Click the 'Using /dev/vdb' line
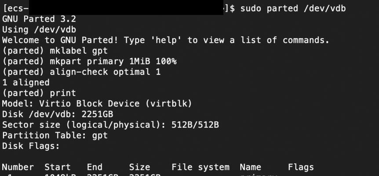Viewport: 379px width, 176px height. pyautogui.click(x=39, y=30)
